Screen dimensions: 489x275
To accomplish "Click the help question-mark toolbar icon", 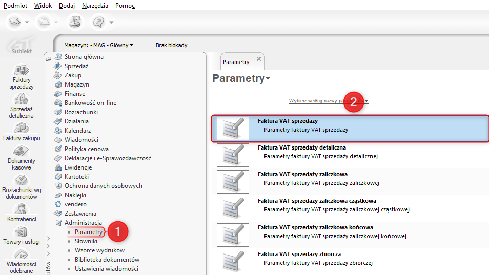I will (x=98, y=22).
